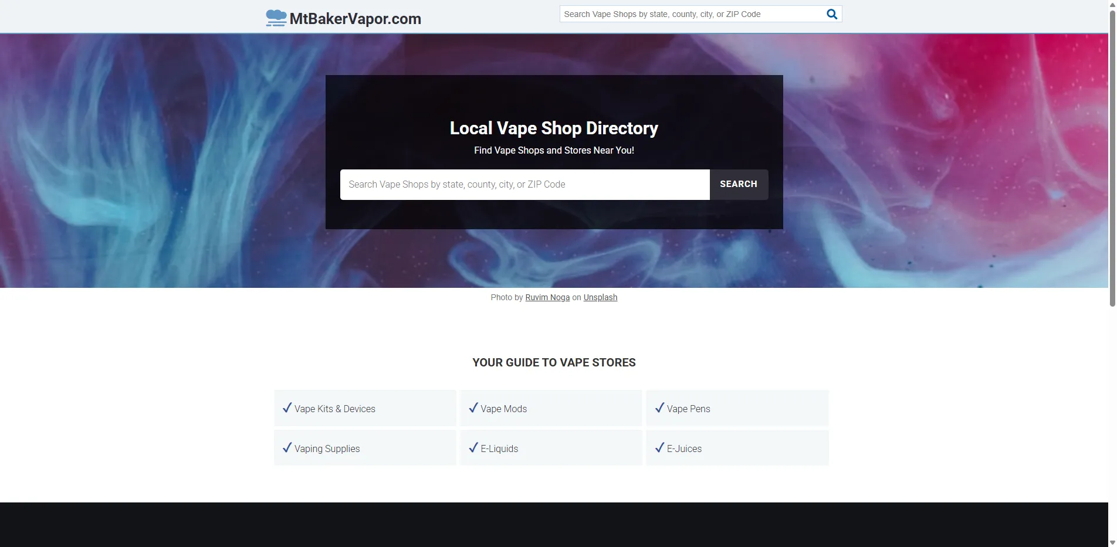Select the Vape Mods tile
Image resolution: width=1117 pixels, height=547 pixels.
551,408
